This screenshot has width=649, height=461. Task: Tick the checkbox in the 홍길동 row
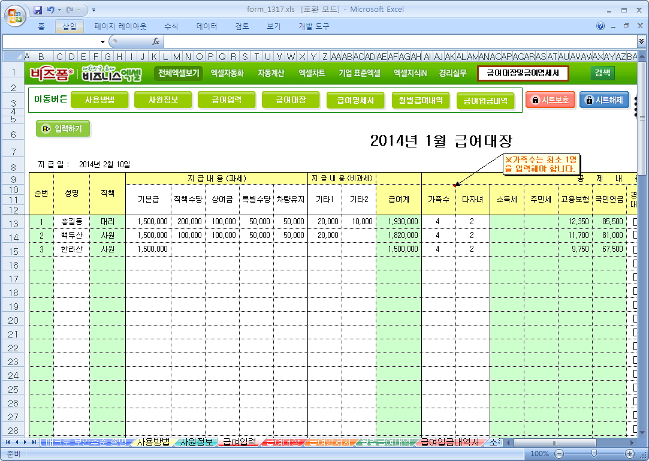click(636, 222)
